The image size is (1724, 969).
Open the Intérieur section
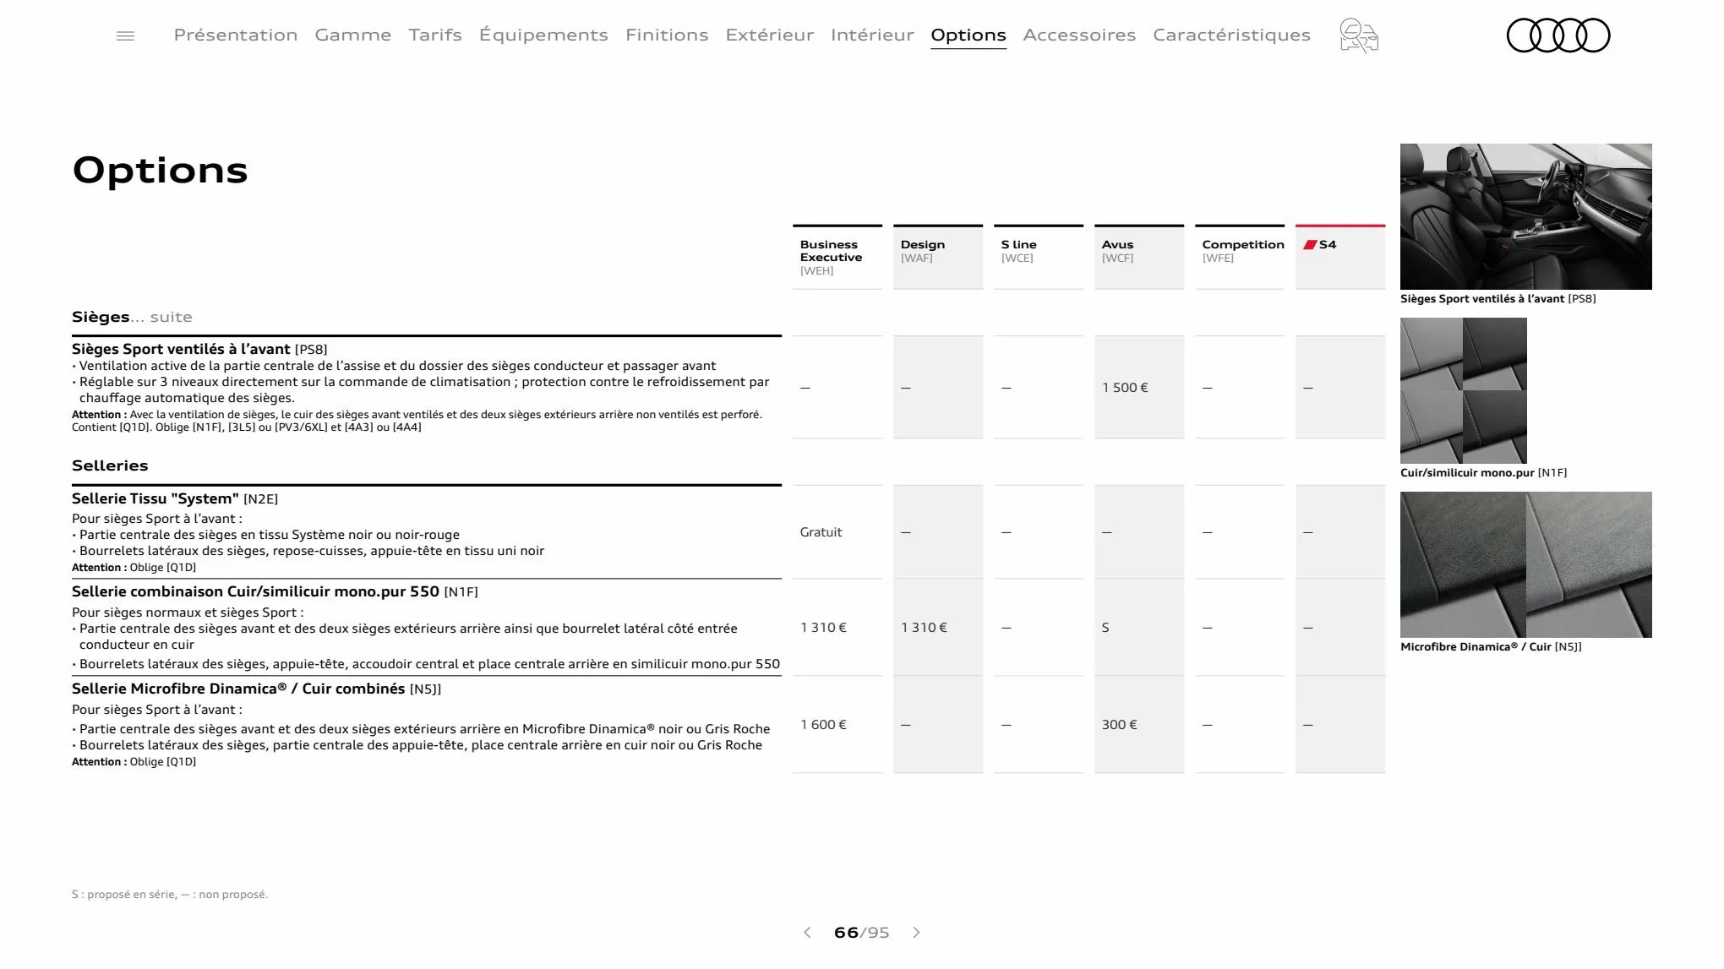coord(872,35)
